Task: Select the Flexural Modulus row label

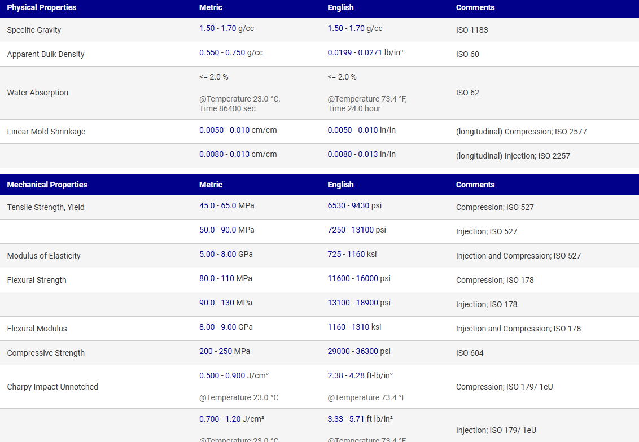Action: coord(37,329)
